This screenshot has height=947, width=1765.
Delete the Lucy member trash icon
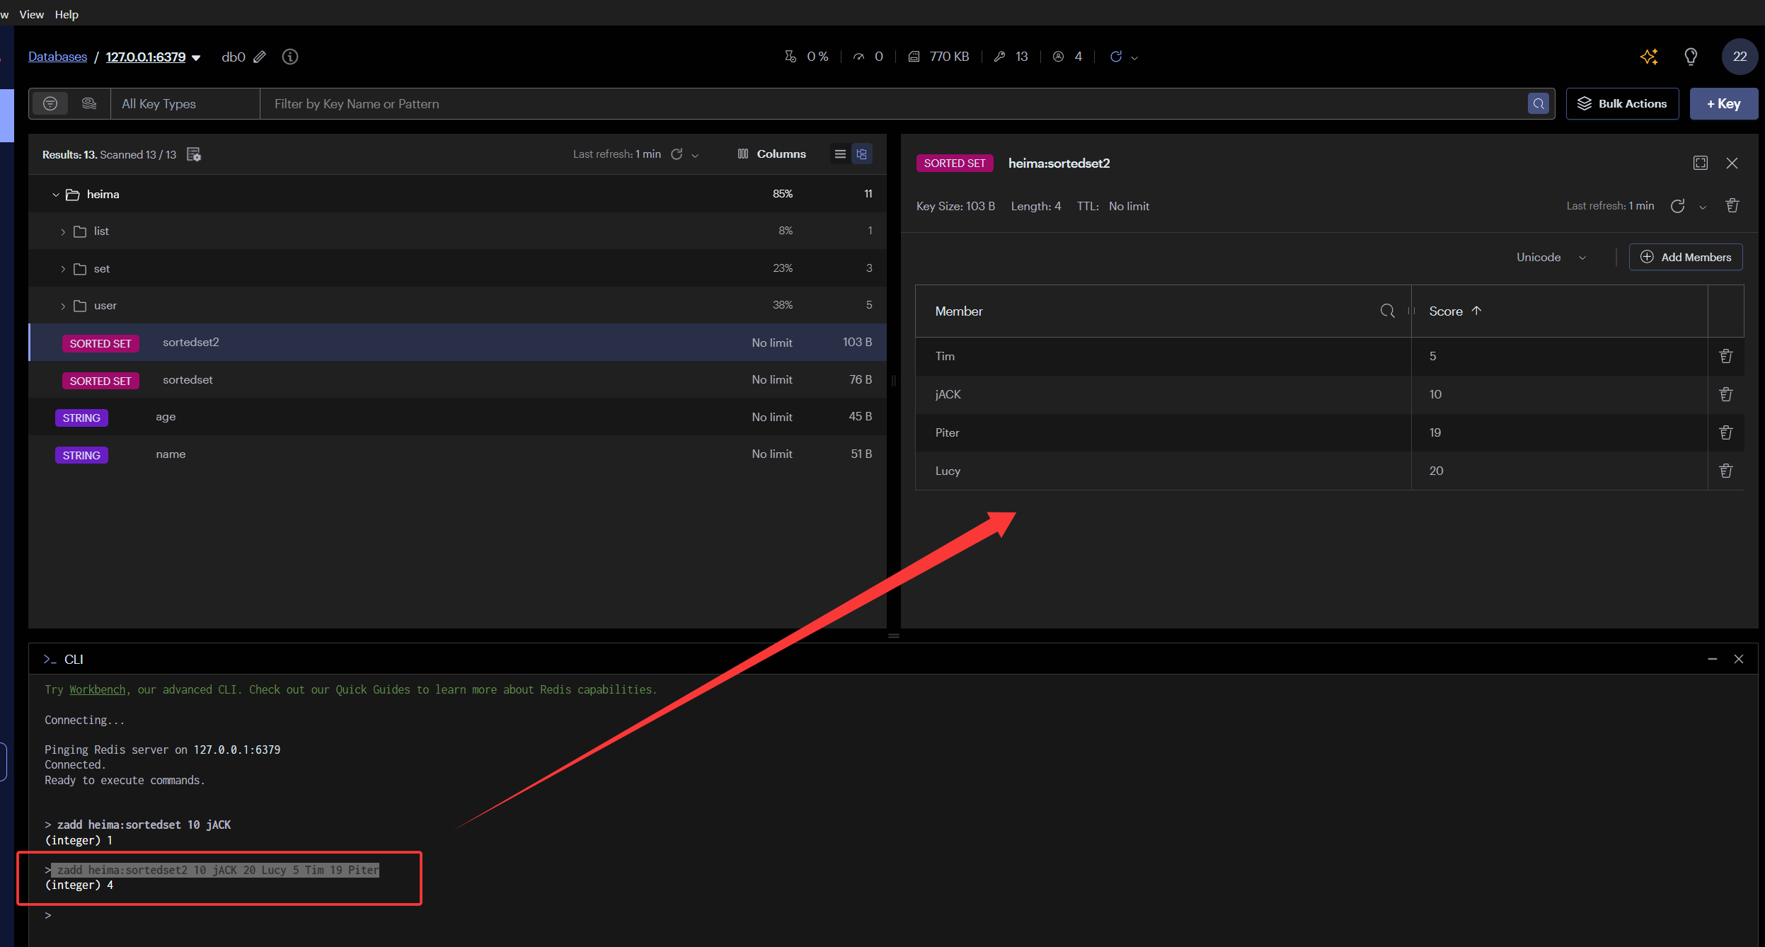[1726, 471]
